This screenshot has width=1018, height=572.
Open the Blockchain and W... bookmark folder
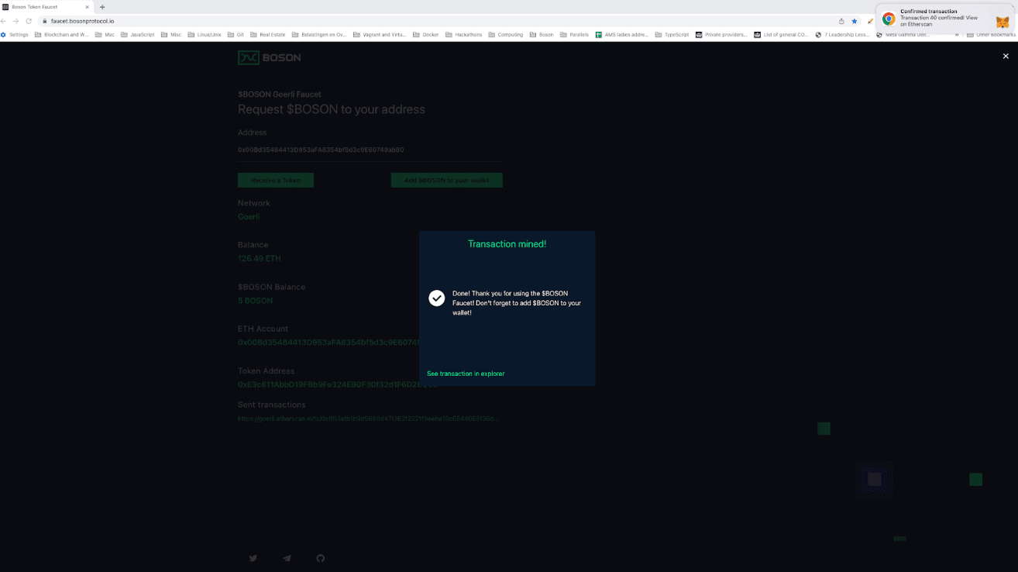click(x=62, y=35)
